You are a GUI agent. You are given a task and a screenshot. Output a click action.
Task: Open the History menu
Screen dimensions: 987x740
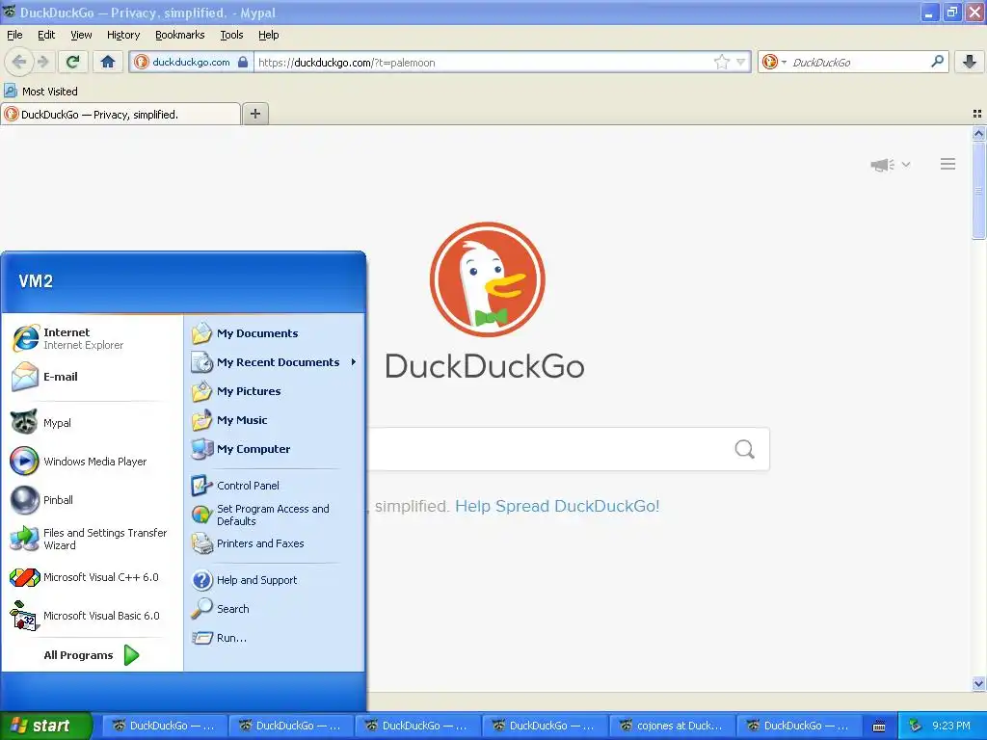point(123,35)
